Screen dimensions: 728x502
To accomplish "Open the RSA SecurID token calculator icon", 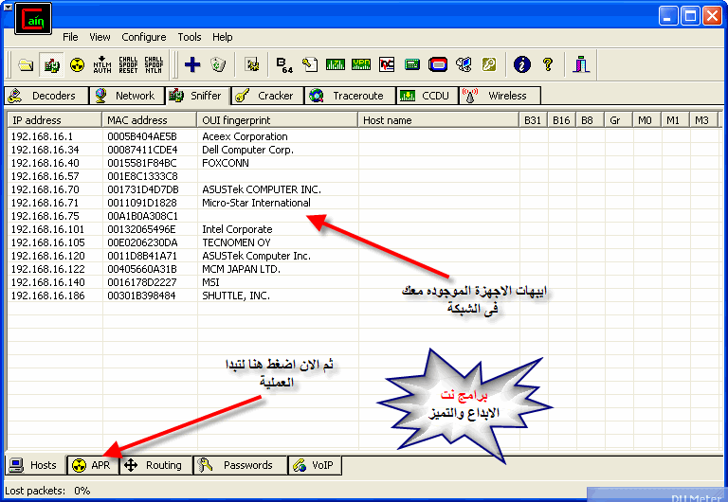I will tap(438, 64).
